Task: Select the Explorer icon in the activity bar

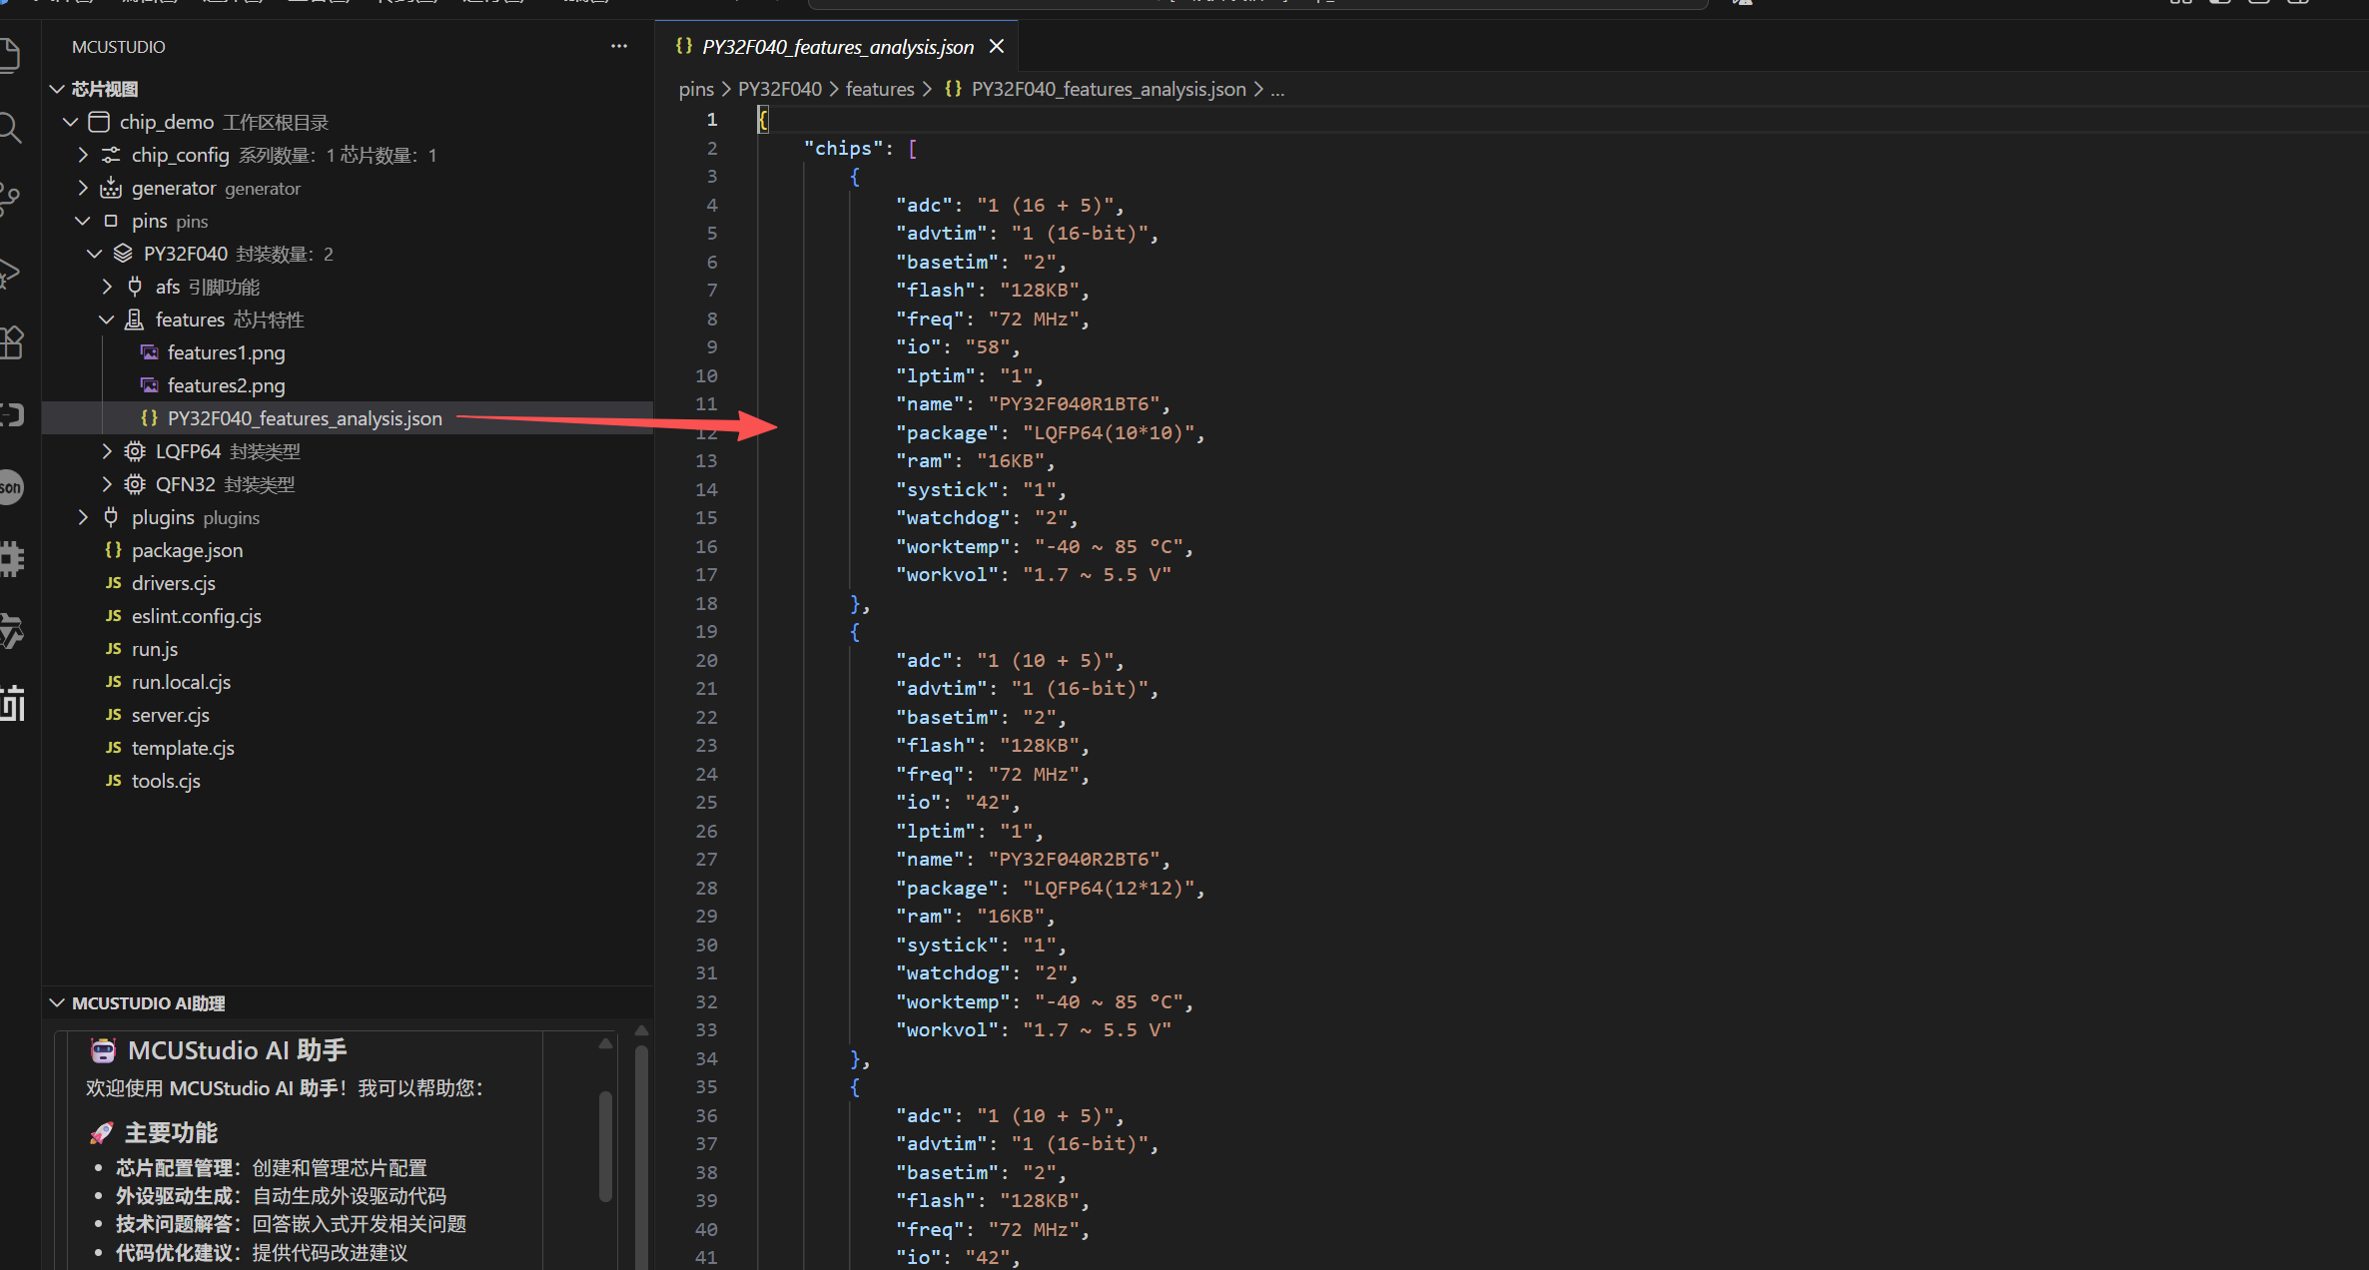Action: (10, 55)
